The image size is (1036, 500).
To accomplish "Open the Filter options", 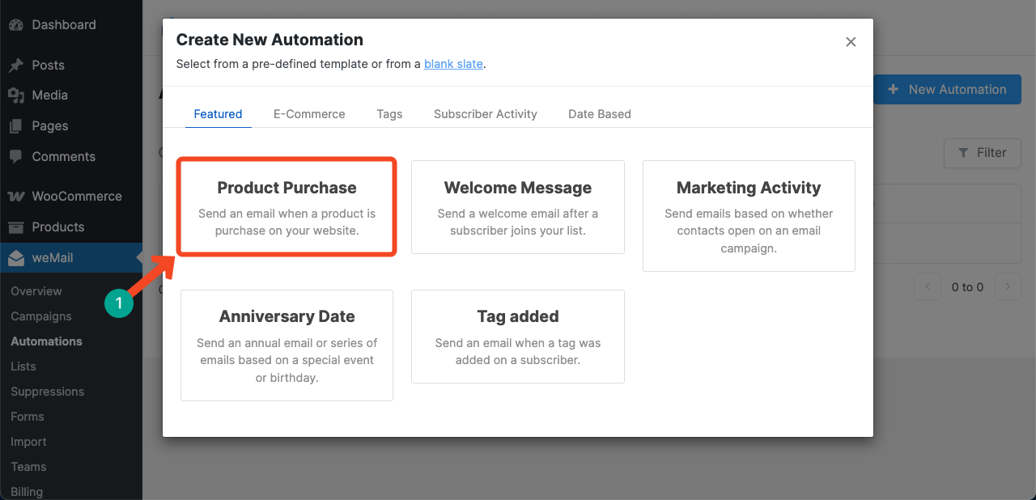I will pos(982,153).
